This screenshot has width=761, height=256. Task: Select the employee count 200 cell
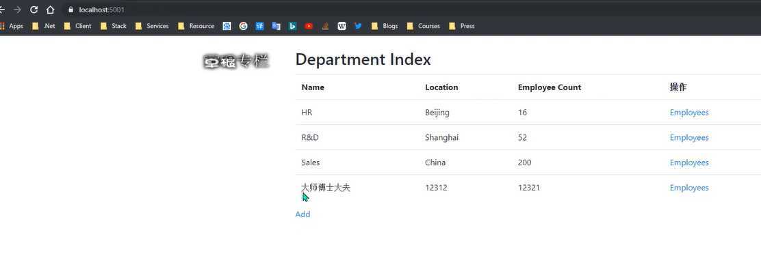tap(525, 162)
